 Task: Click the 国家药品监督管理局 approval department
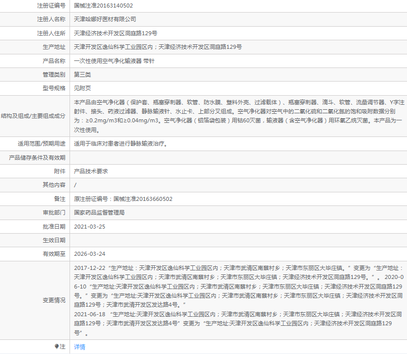coord(99,213)
